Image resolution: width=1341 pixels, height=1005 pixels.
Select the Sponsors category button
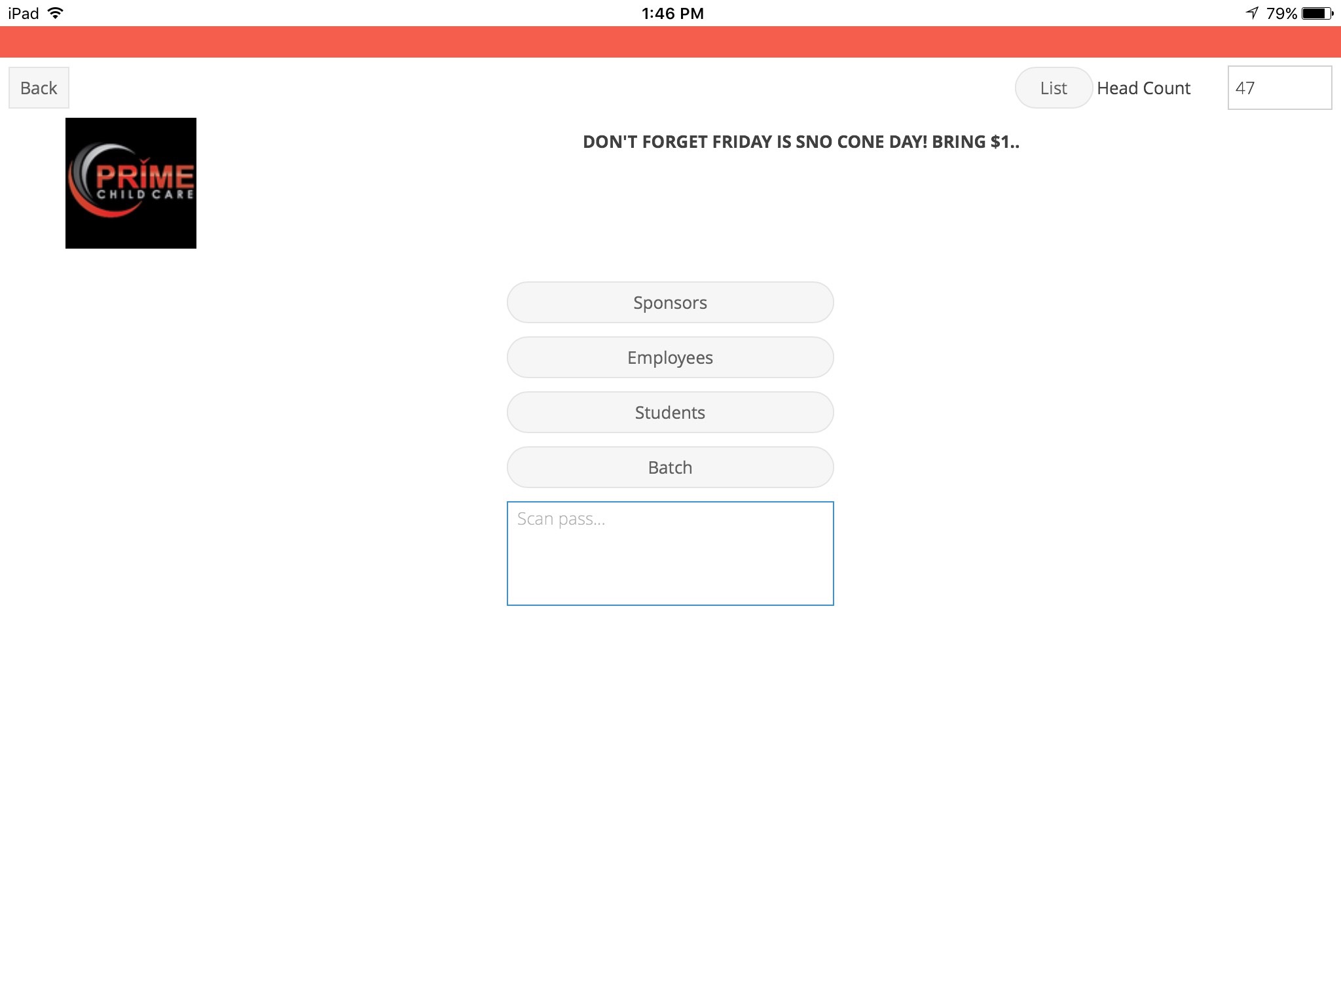(669, 302)
